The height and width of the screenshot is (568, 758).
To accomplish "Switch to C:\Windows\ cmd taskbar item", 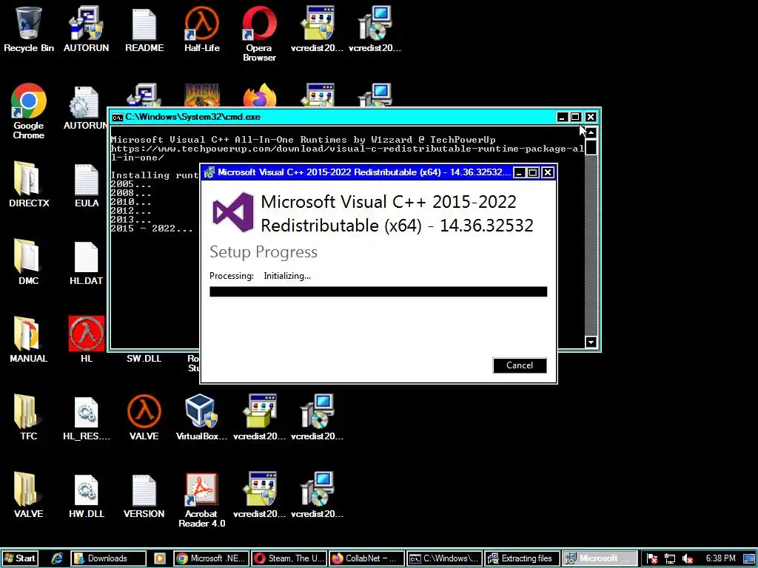I will click(445, 558).
